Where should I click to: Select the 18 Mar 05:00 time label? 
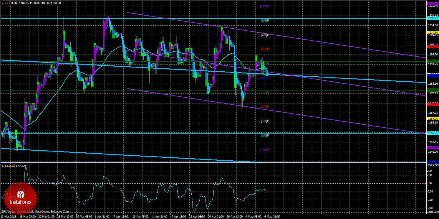point(28,217)
